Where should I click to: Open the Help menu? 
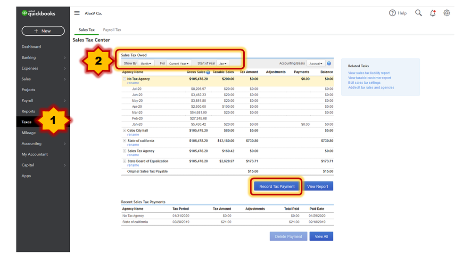coord(398,13)
